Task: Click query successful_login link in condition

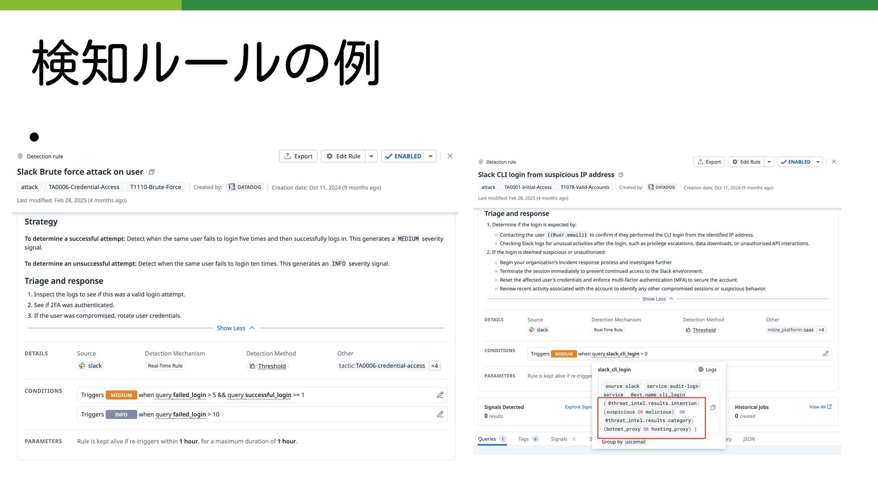Action: [259, 395]
